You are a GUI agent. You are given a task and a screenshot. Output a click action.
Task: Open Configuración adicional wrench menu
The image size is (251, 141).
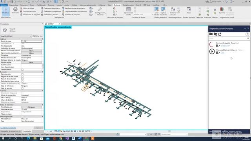tap(100, 11)
